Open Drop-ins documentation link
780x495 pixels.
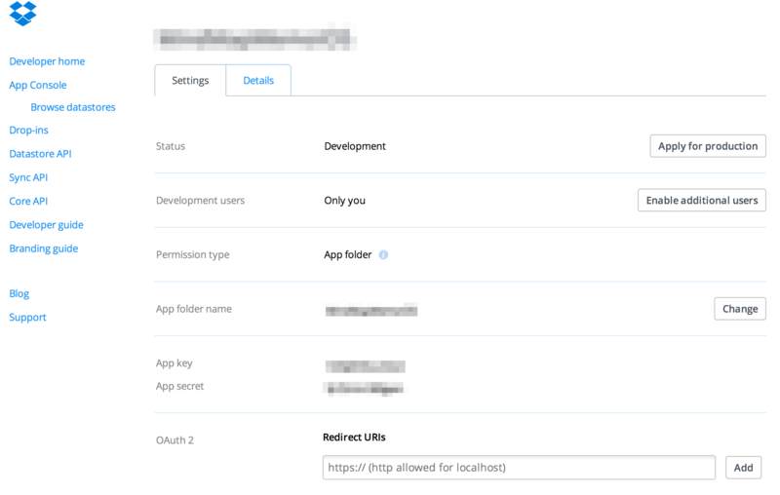[28, 131]
